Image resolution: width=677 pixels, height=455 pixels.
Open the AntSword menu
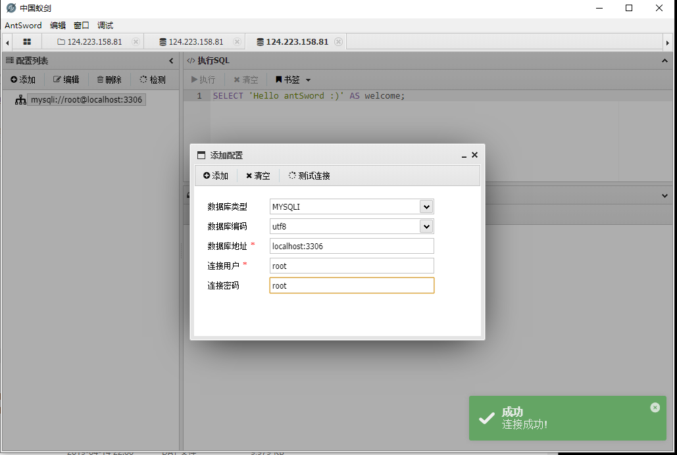click(23, 26)
